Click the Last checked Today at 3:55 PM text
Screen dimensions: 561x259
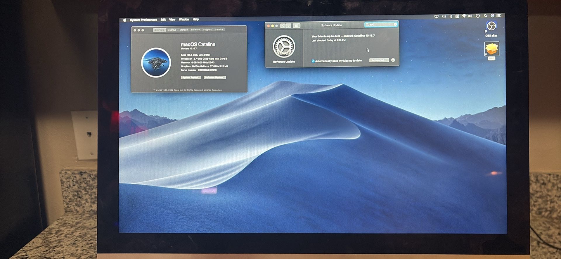[x=328, y=40]
